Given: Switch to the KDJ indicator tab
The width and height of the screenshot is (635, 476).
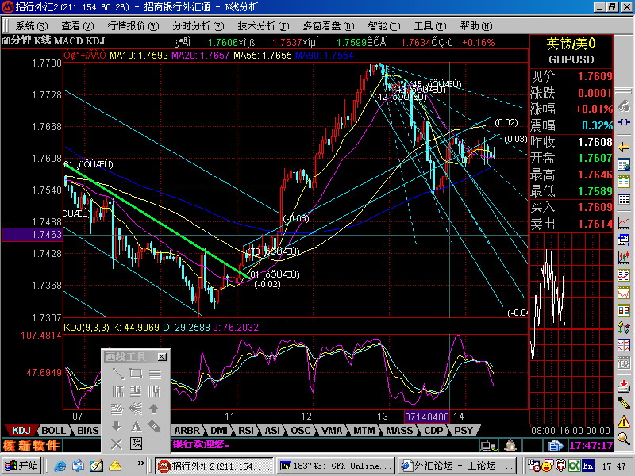Looking at the screenshot, I should [21, 431].
